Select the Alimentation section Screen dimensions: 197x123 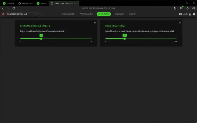(104, 14)
